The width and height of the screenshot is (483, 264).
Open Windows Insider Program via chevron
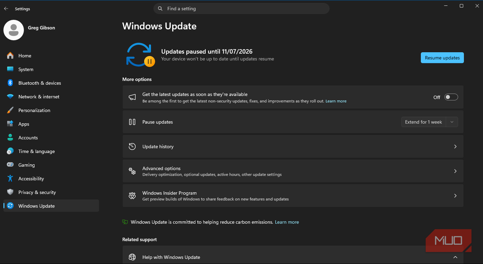455,196
